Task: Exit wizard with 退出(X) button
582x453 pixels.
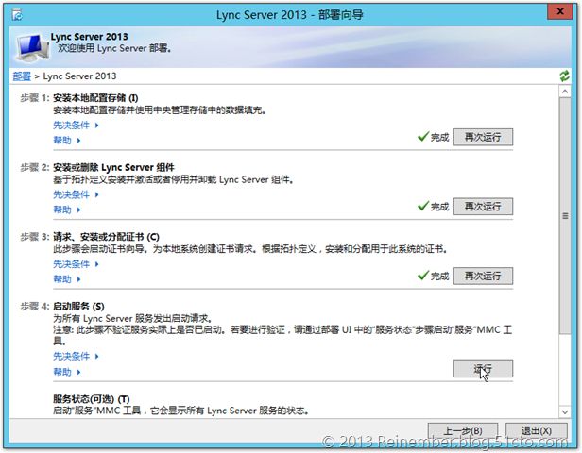Action: (x=537, y=431)
